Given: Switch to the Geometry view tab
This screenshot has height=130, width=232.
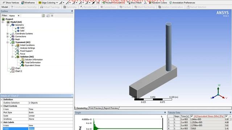Looking at the screenshot, I should pos(82,108).
